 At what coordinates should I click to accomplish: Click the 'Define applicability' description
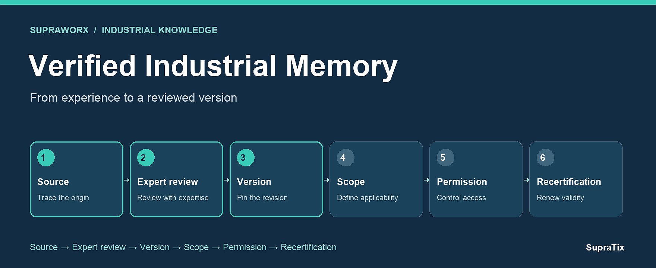[x=368, y=198]
